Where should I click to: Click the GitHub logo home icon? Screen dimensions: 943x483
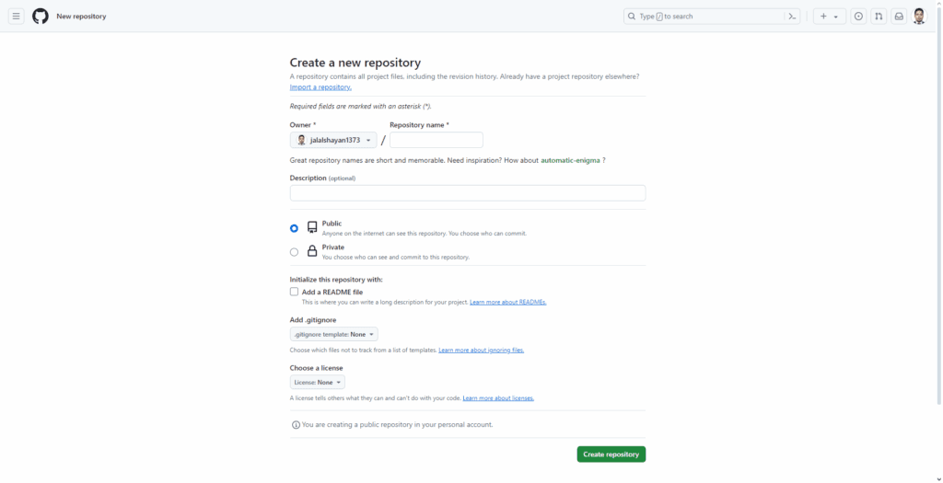(x=41, y=17)
